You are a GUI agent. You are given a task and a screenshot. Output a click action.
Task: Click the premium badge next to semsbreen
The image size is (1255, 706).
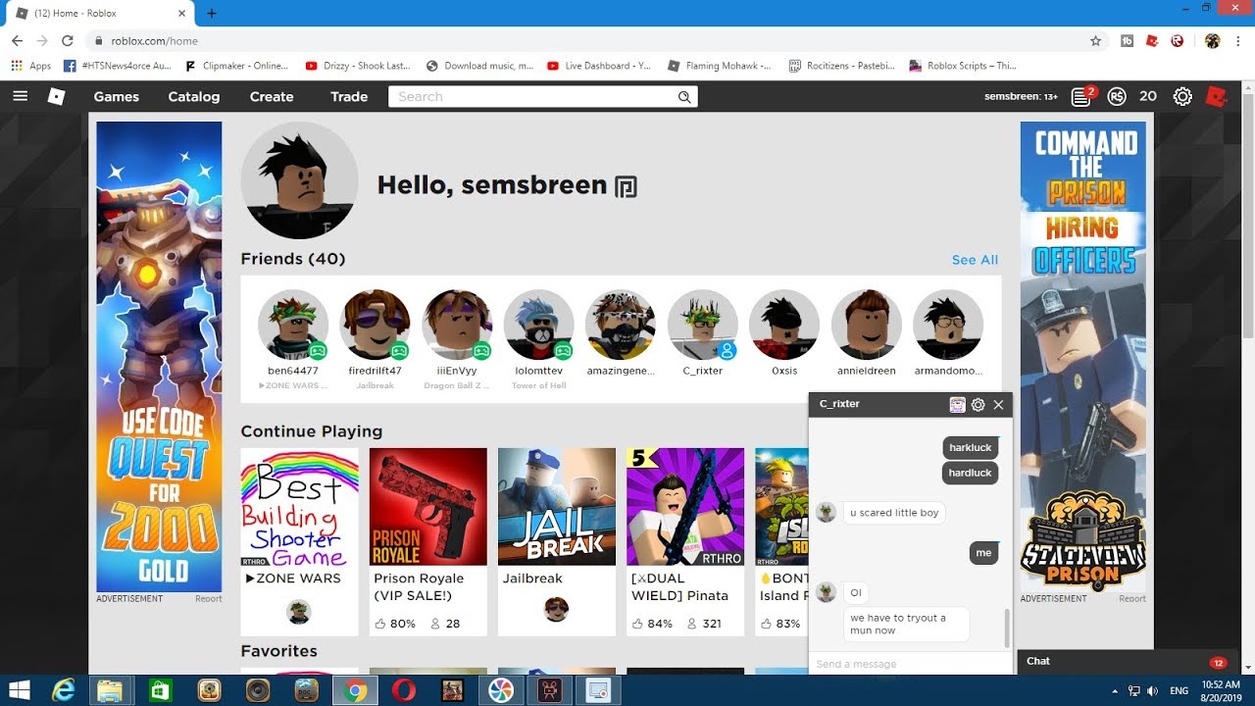pyautogui.click(x=626, y=186)
